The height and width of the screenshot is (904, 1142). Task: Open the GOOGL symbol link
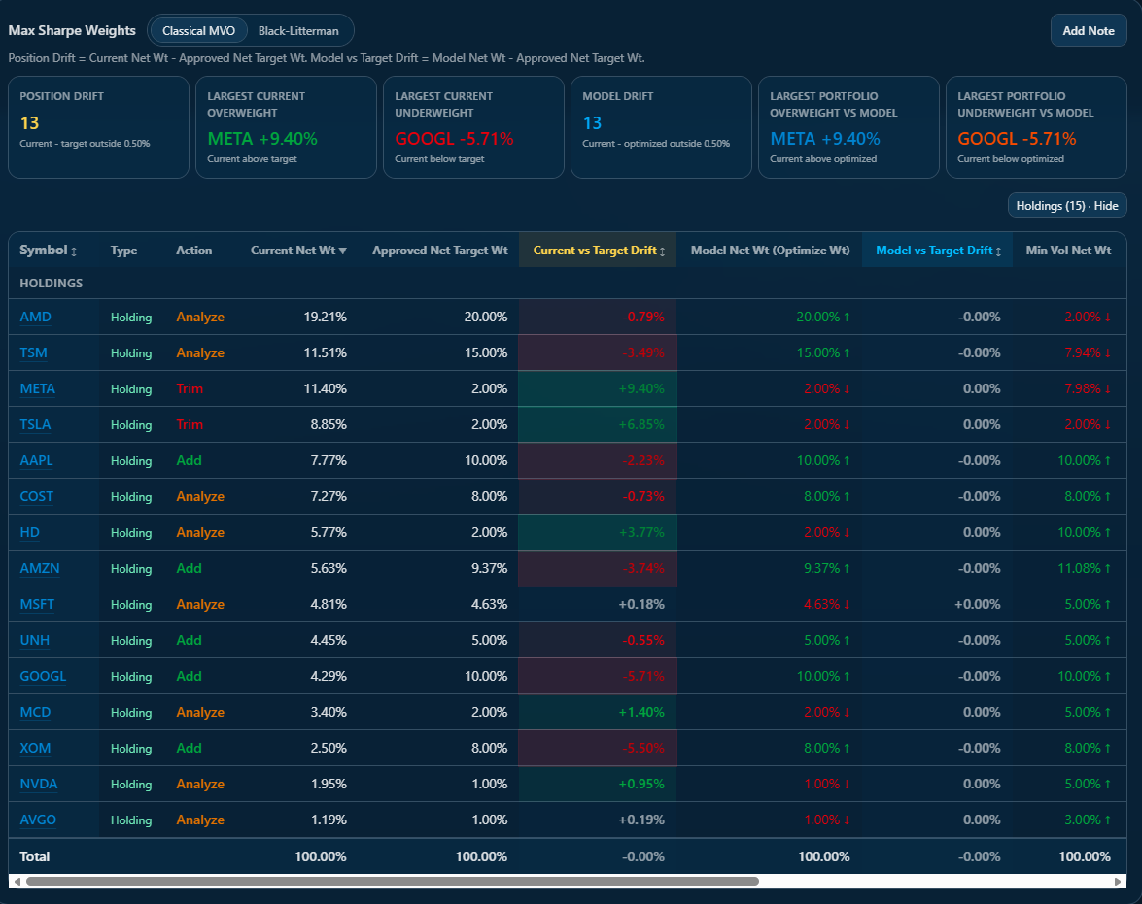pos(43,676)
